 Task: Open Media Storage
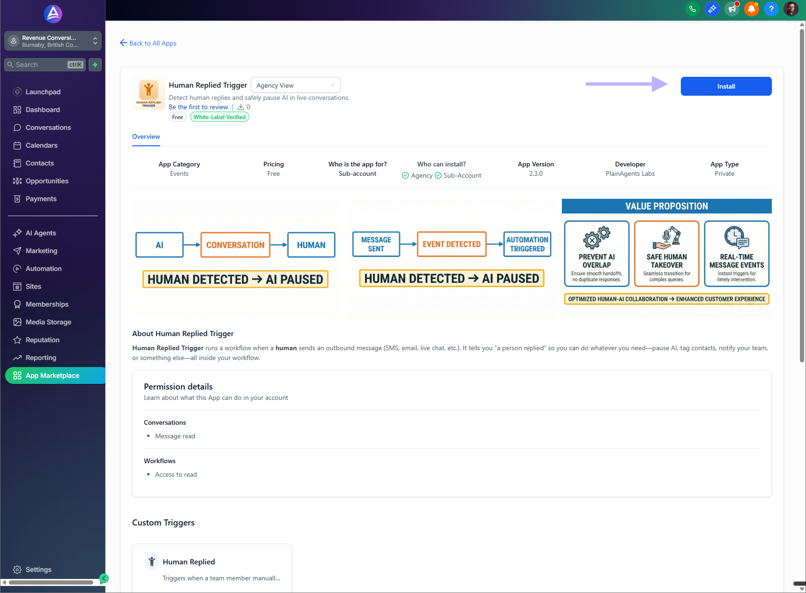[48, 322]
